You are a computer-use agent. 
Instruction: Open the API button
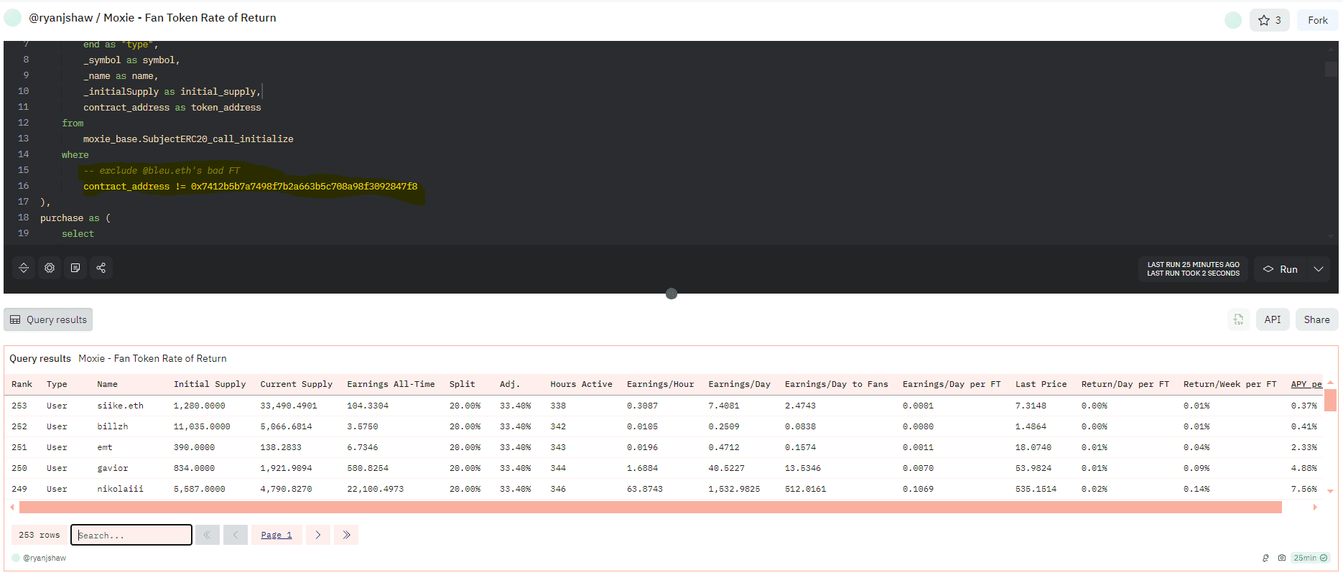(1272, 319)
